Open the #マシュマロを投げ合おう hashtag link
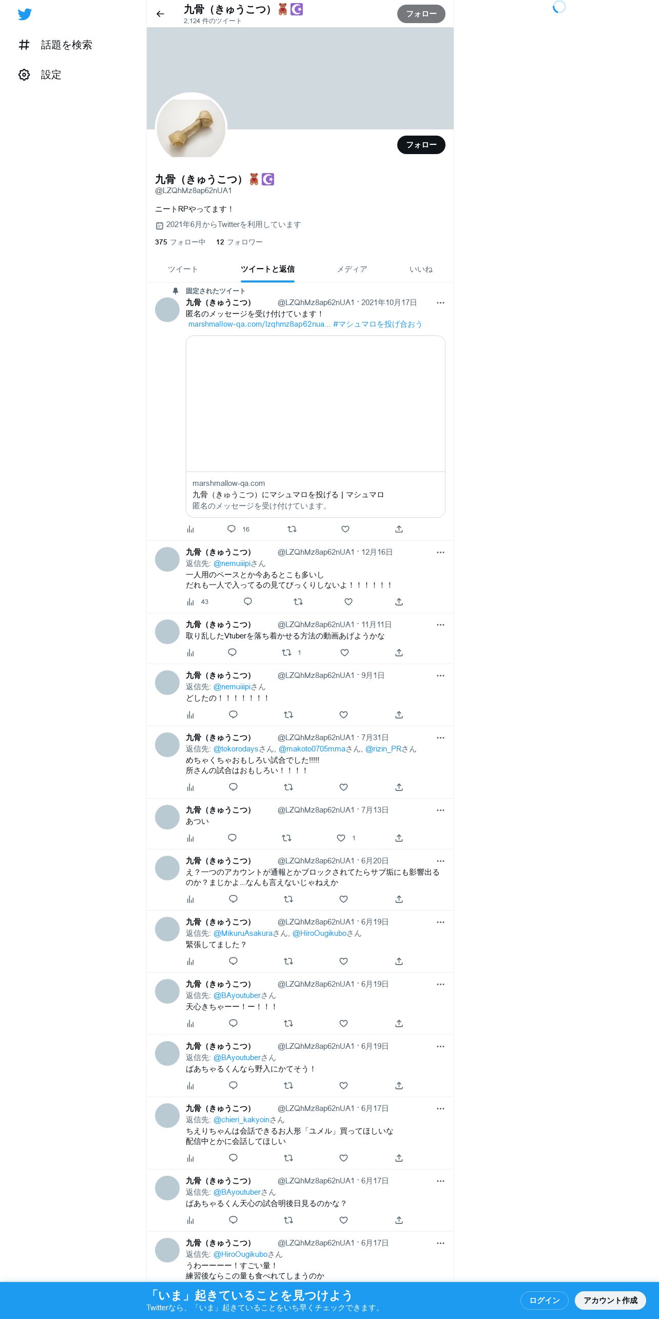 [377, 324]
